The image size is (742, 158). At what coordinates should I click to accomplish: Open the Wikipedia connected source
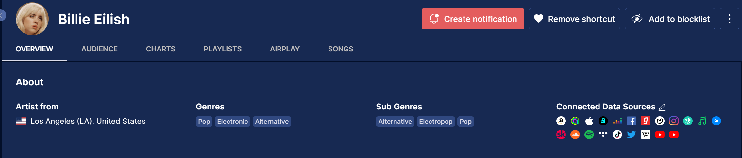click(646, 135)
